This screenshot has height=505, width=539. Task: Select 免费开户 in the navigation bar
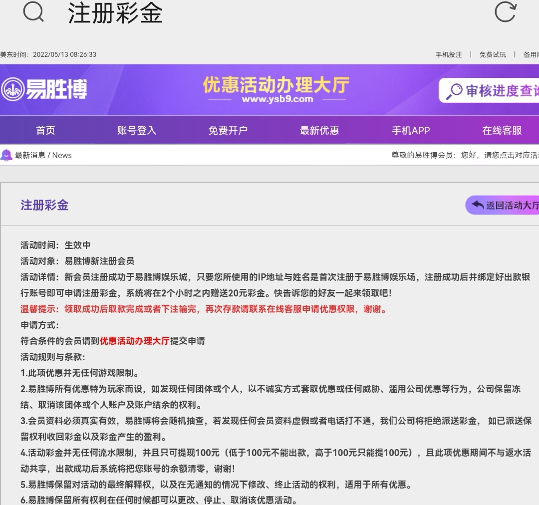228,131
